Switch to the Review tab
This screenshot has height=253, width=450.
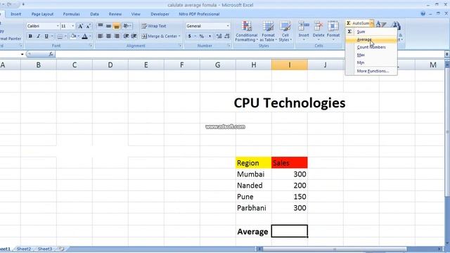(115, 14)
